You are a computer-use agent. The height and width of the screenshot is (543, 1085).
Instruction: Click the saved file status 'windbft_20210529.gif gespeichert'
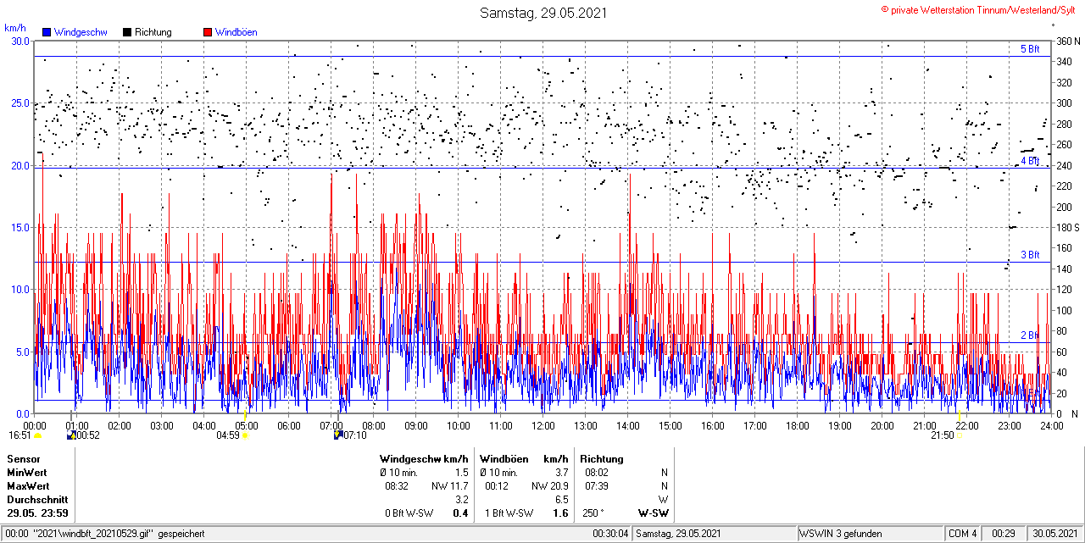[x=119, y=534]
